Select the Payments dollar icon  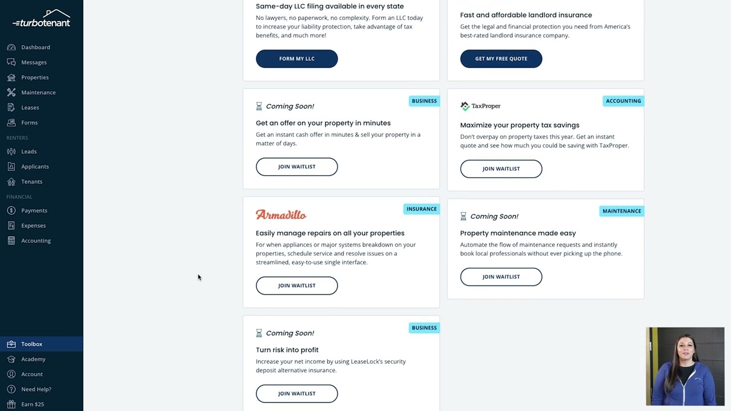coord(11,211)
